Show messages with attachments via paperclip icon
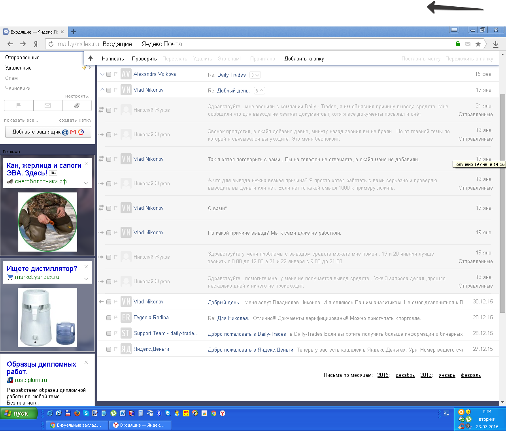506x431 pixels. [77, 105]
